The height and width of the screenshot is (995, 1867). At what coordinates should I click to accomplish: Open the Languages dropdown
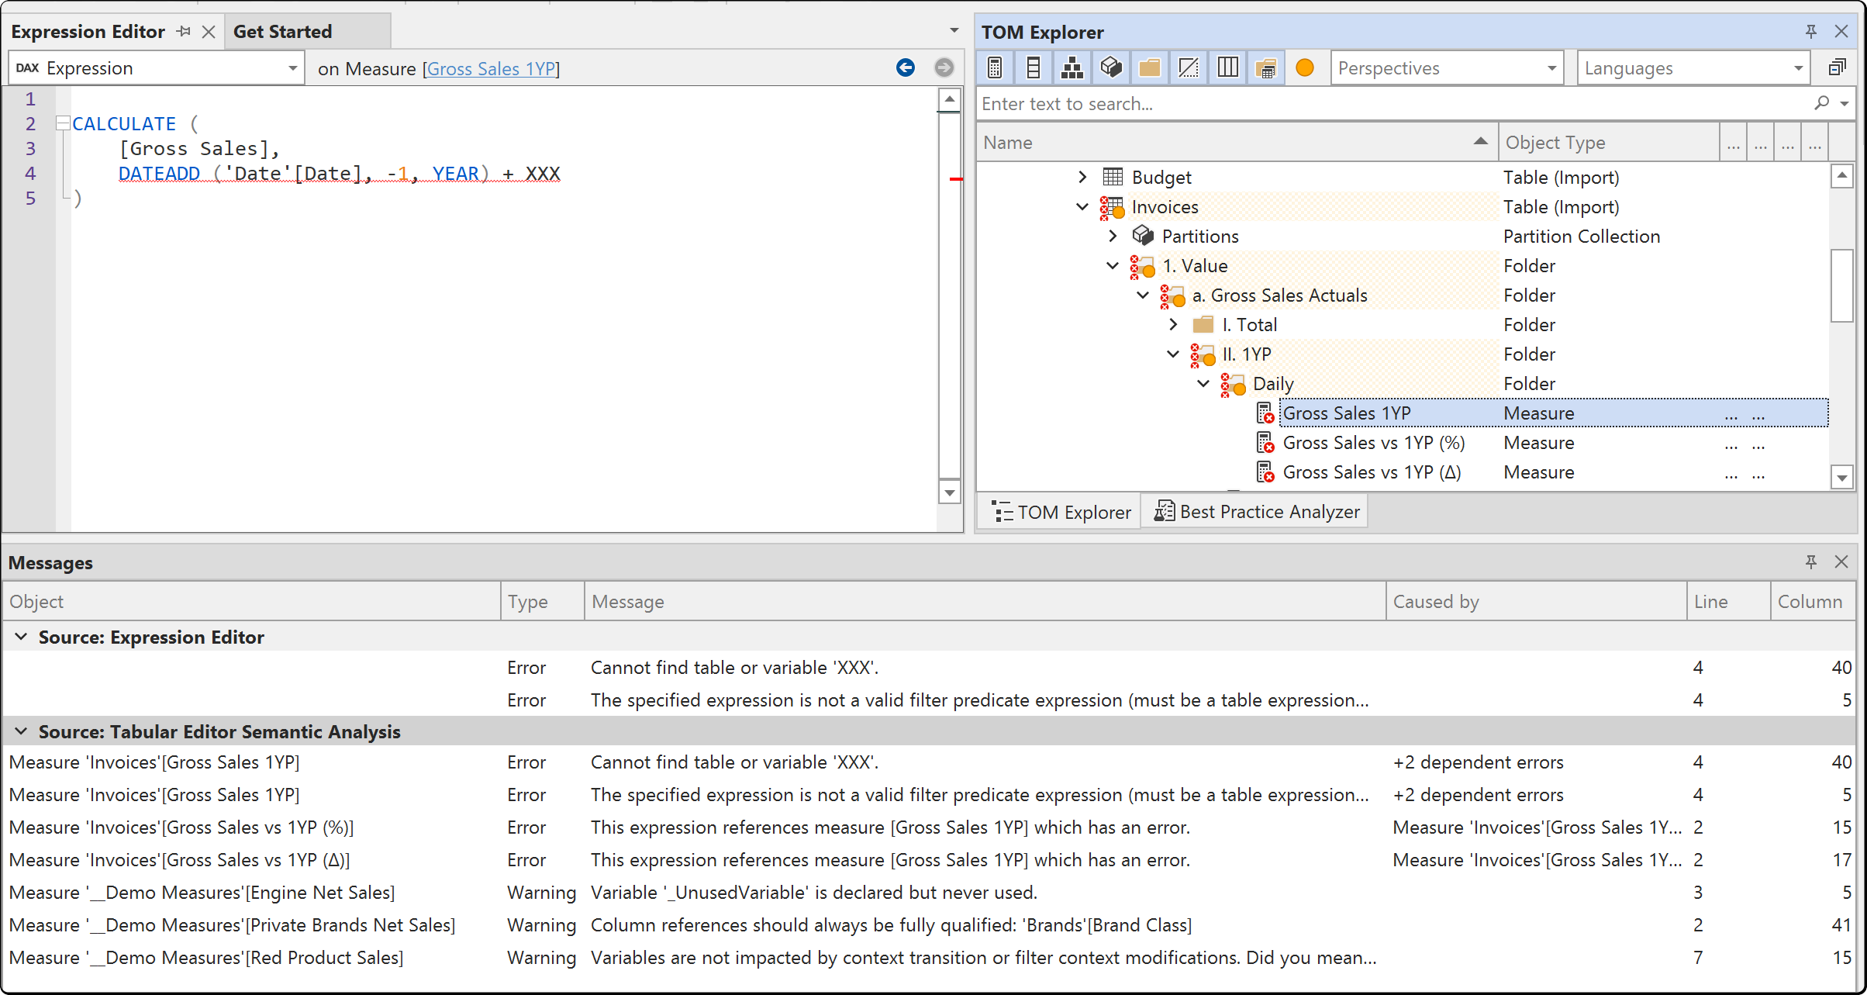pos(1693,68)
